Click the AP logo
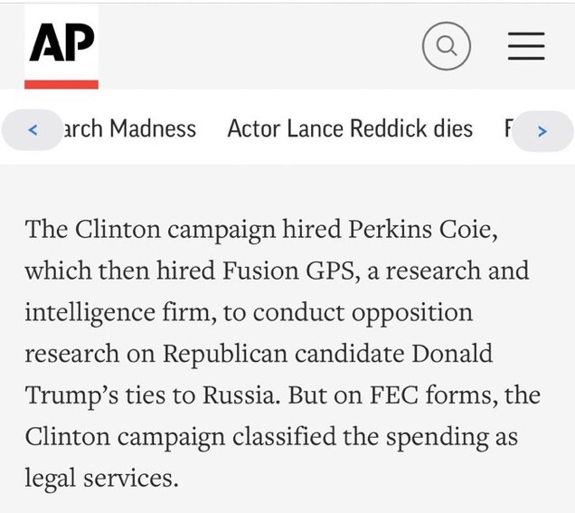 61,43
